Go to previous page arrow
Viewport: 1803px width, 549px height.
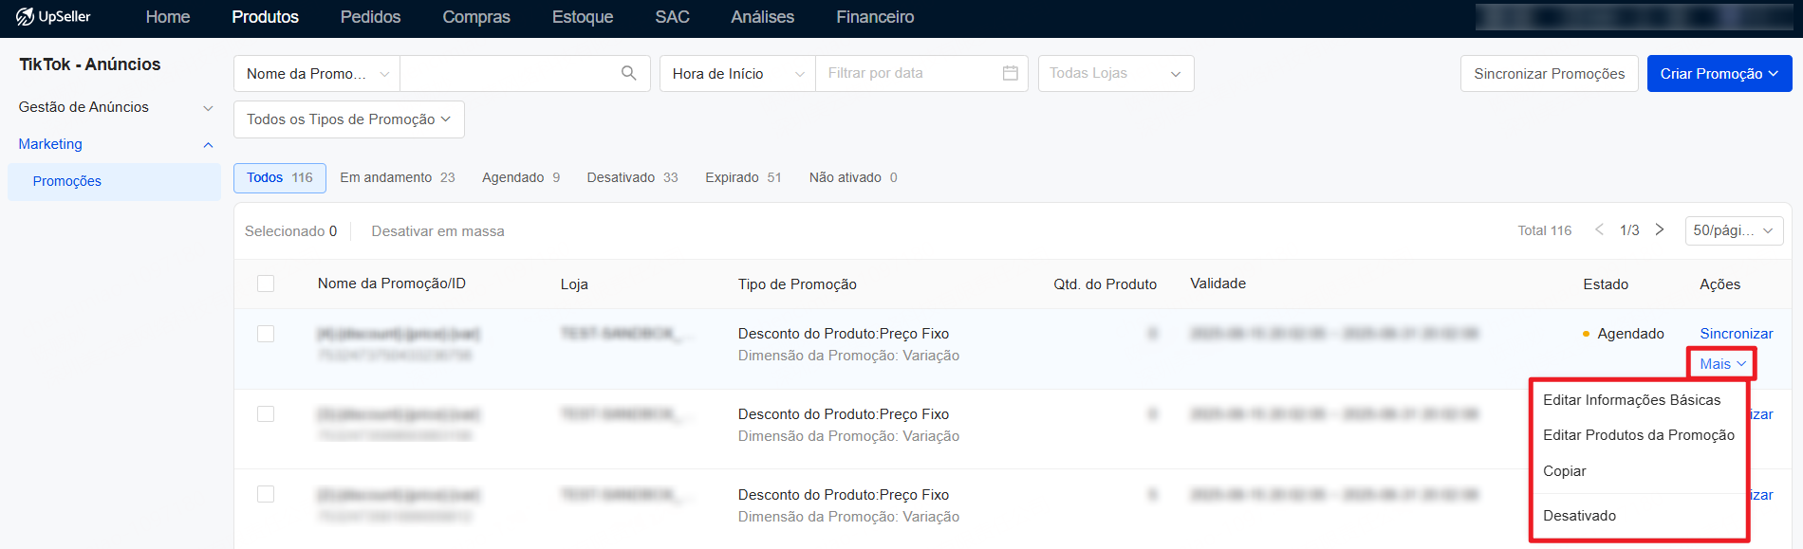click(1599, 229)
